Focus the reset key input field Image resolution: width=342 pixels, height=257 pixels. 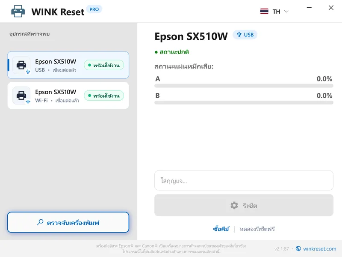[x=244, y=180]
